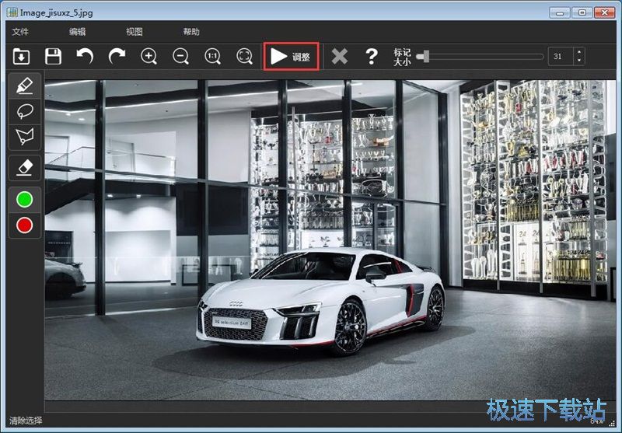Viewport: 622px width, 433px height.
Task: Open help with the question mark icon
Action: click(x=372, y=56)
